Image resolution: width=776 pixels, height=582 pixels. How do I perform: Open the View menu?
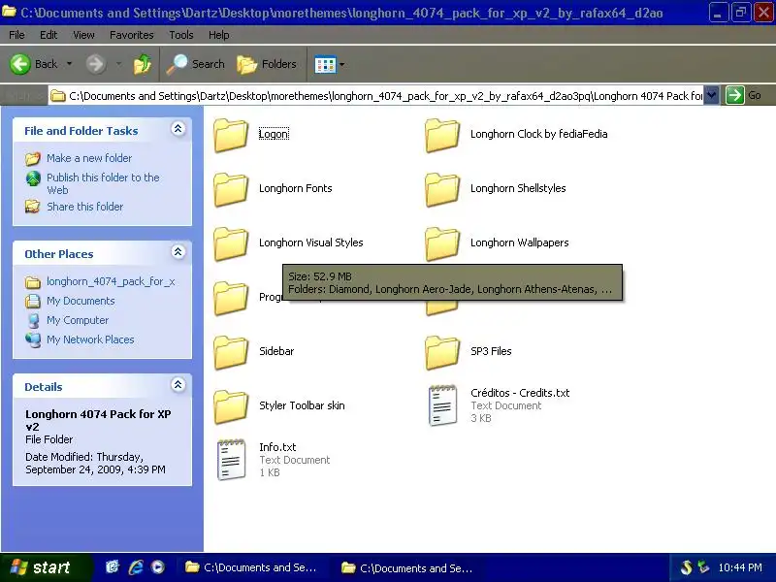(x=83, y=35)
